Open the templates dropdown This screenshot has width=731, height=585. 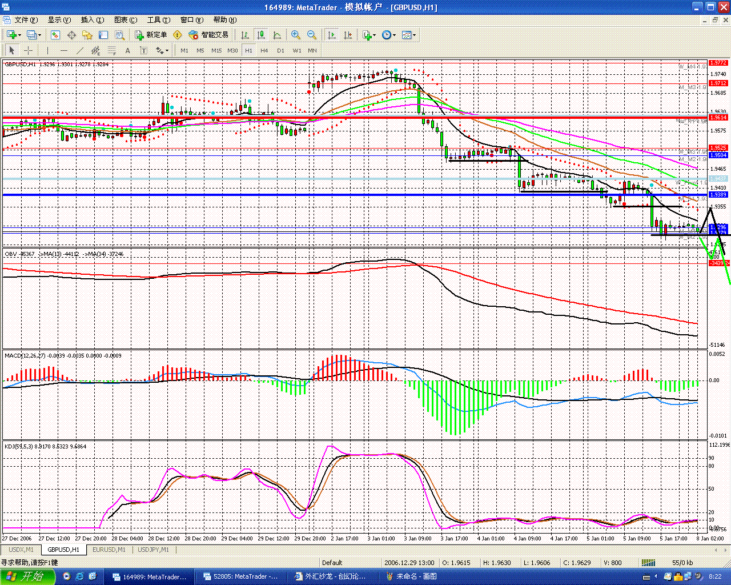pos(409,35)
